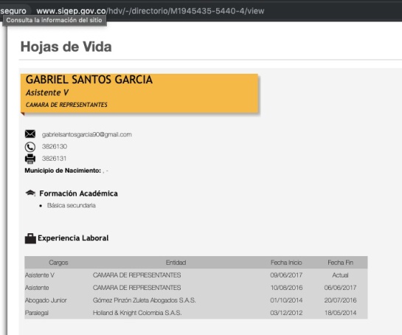The width and height of the screenshot is (402, 335).
Task: Click the 'seguro' site security indicator
Action: [x=13, y=11]
